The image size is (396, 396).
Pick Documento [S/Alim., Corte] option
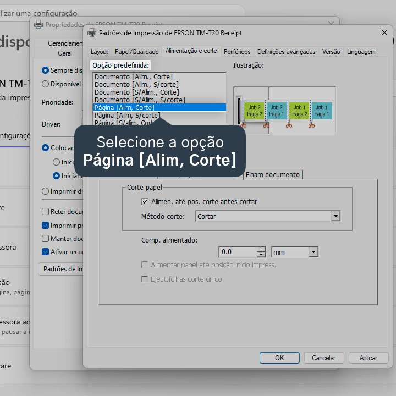[159, 92]
